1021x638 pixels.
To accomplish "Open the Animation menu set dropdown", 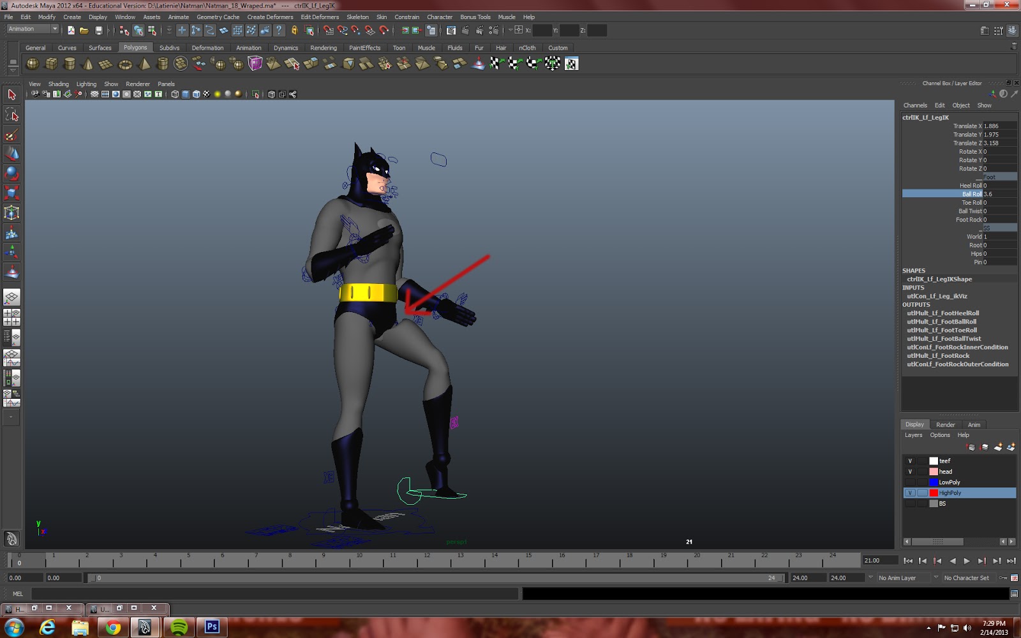I will (x=32, y=29).
